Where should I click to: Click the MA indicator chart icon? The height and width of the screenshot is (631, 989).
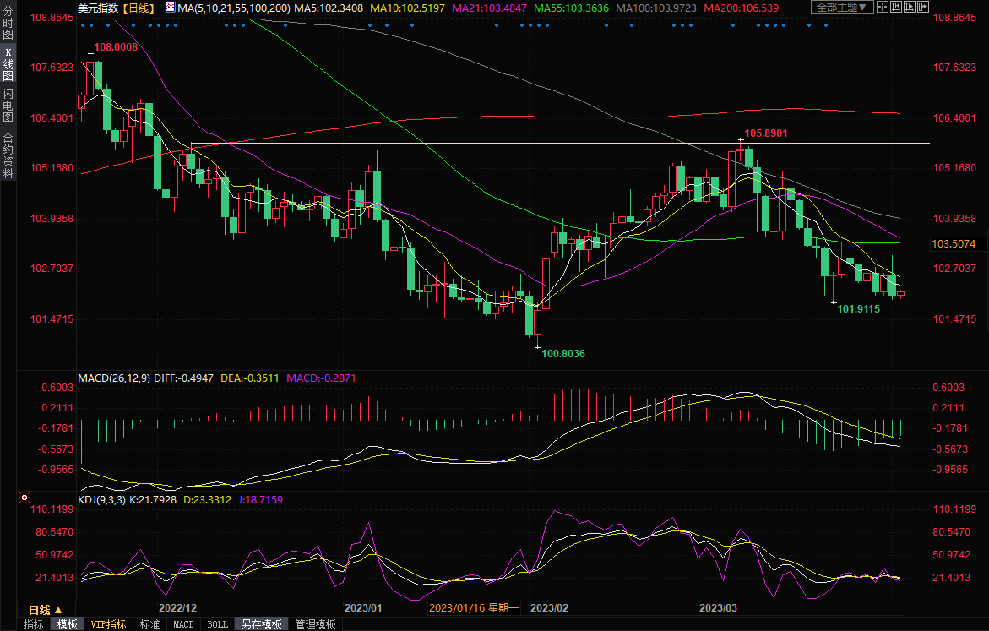(171, 8)
